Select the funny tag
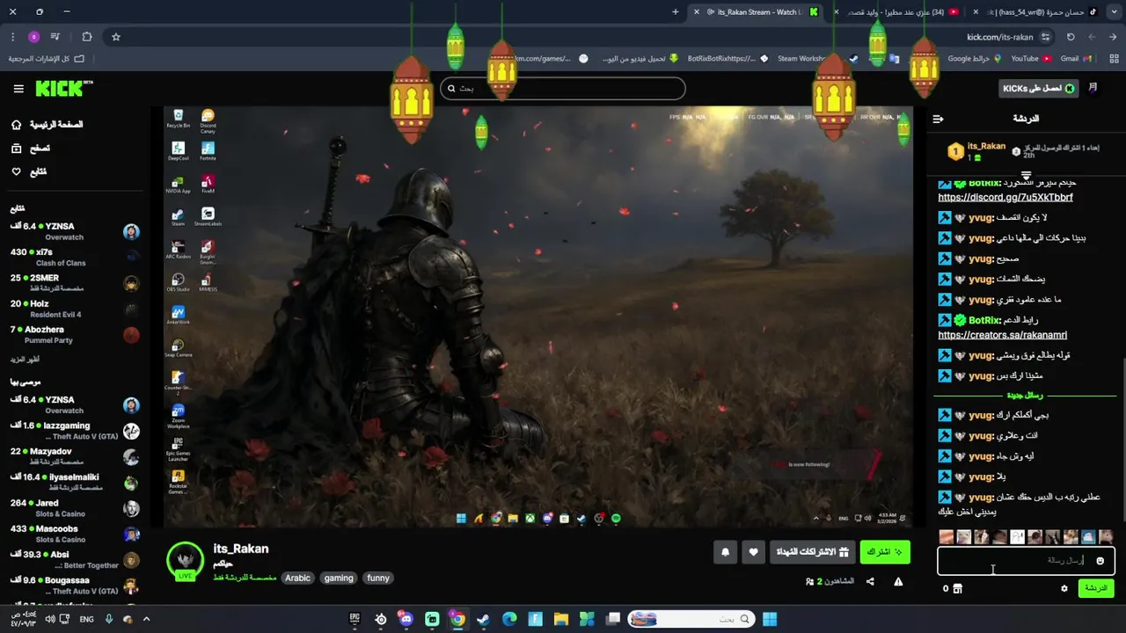Image resolution: width=1126 pixels, height=633 pixels. coord(378,578)
